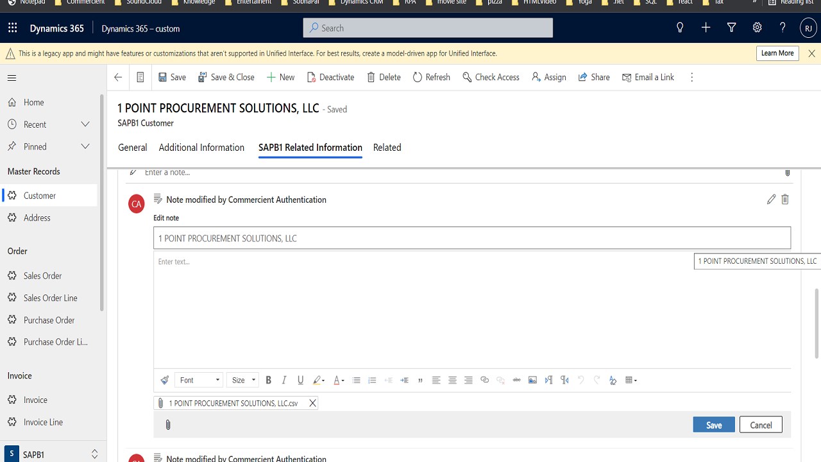Open Purchase Order in sidebar
The image size is (821, 462).
click(x=49, y=320)
